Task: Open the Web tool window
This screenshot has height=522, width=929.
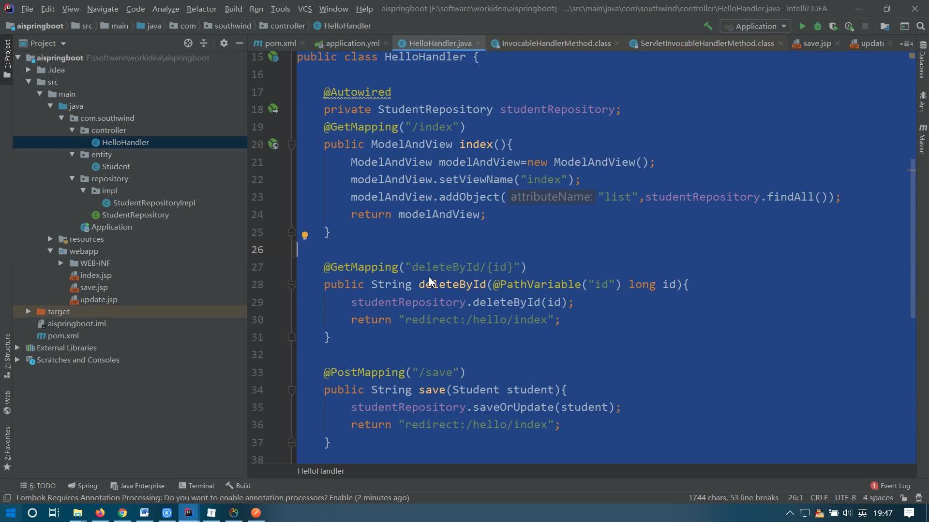Action: [7, 402]
